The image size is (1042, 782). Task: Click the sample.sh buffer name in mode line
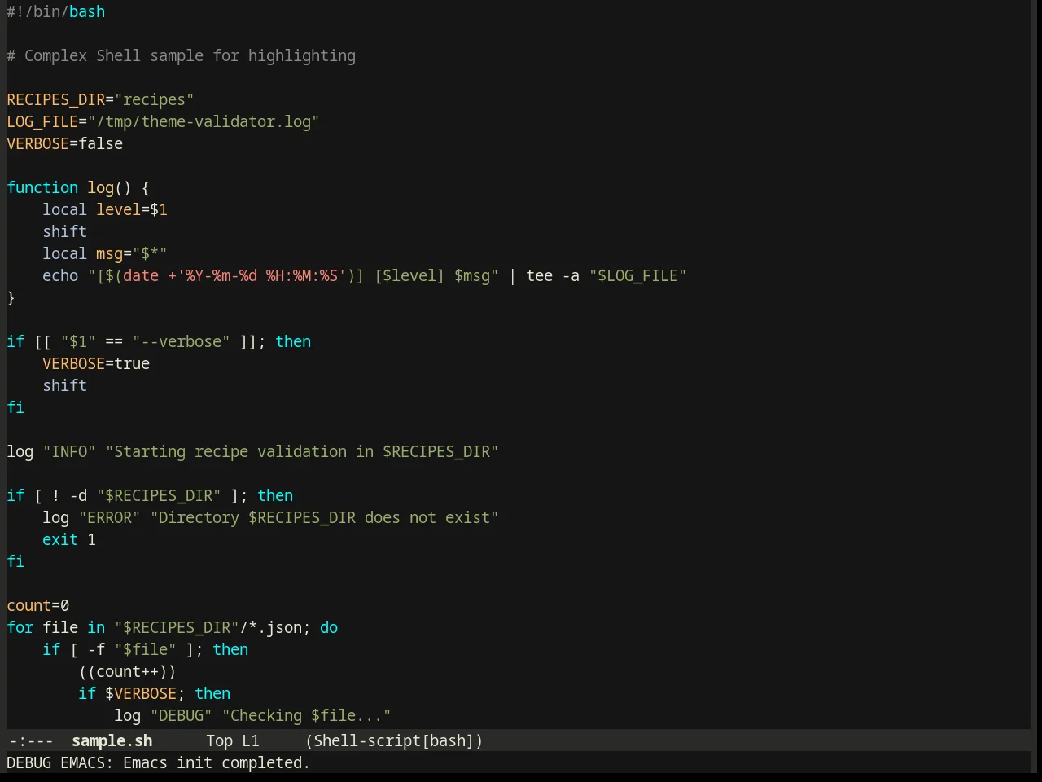(x=112, y=740)
